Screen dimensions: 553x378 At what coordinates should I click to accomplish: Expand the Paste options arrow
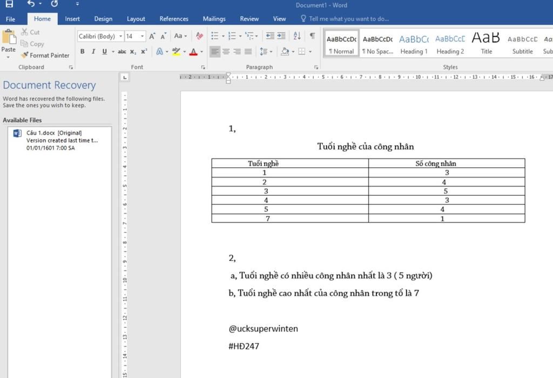click(x=8, y=57)
